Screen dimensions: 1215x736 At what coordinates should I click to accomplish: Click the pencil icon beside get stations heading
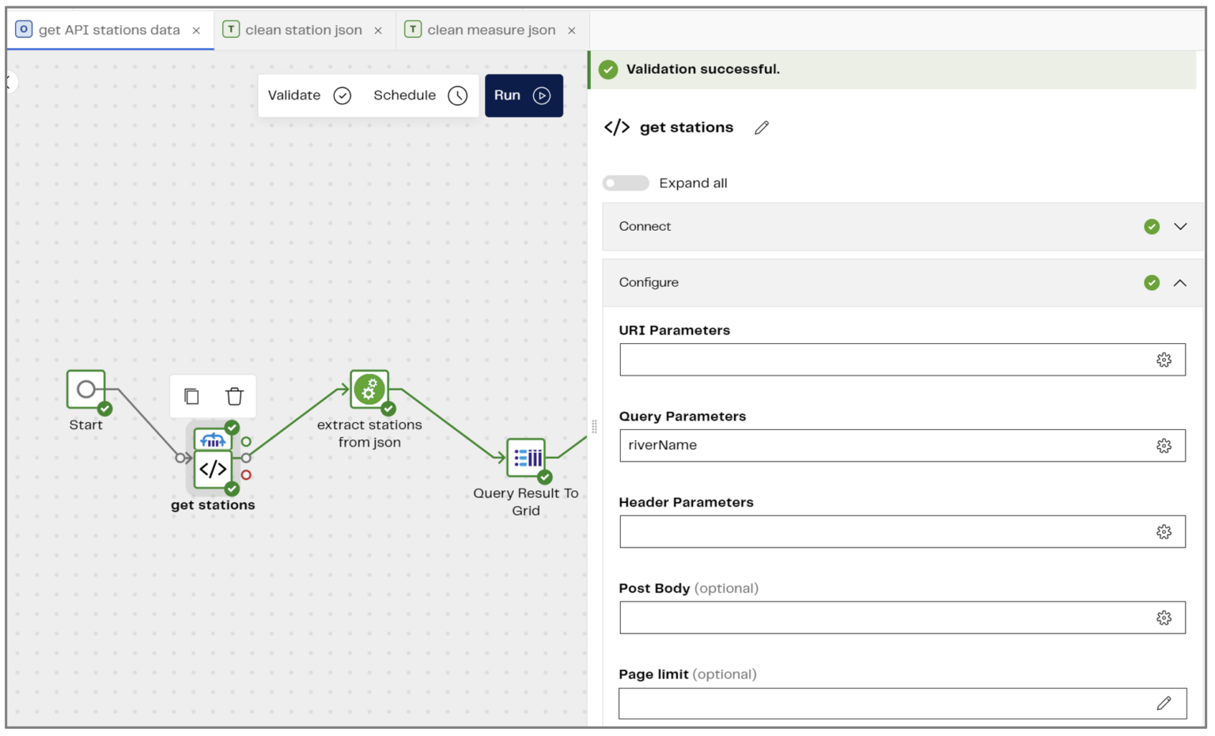point(762,127)
